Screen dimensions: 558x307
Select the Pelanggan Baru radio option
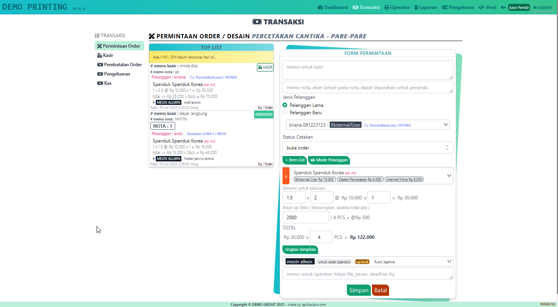click(285, 113)
